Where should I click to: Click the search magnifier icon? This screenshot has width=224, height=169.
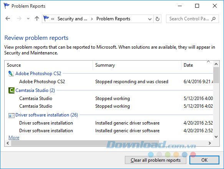pos(214,19)
